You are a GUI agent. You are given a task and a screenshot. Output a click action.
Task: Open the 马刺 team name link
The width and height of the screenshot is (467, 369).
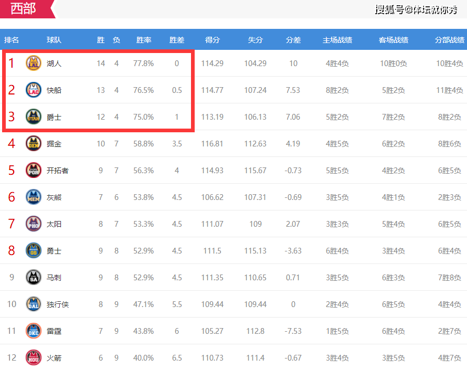click(54, 278)
